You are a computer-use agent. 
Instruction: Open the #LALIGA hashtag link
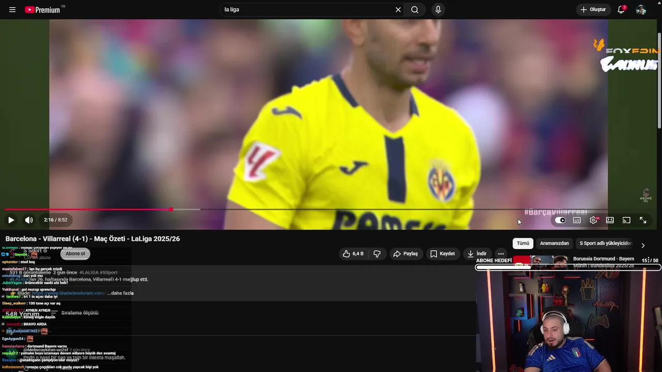pyautogui.click(x=88, y=272)
